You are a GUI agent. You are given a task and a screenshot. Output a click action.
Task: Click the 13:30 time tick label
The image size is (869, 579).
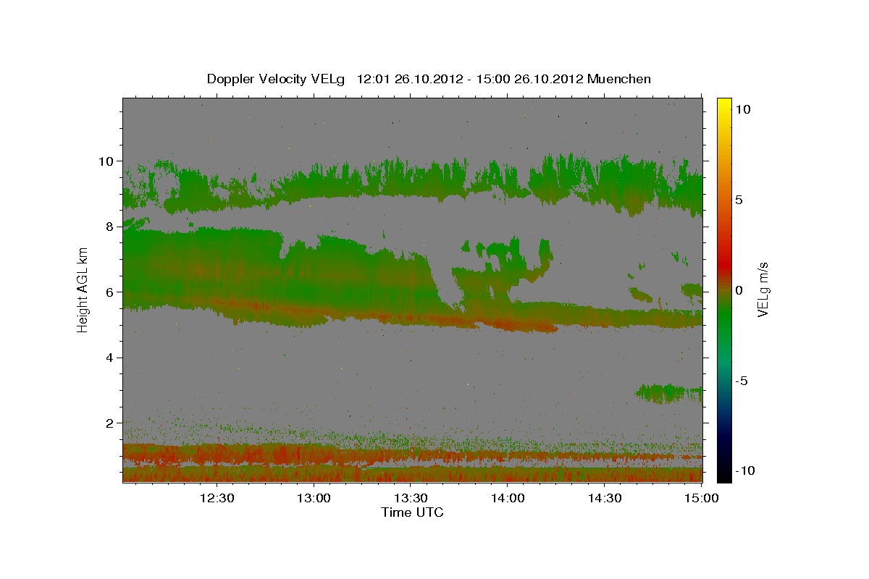[411, 498]
